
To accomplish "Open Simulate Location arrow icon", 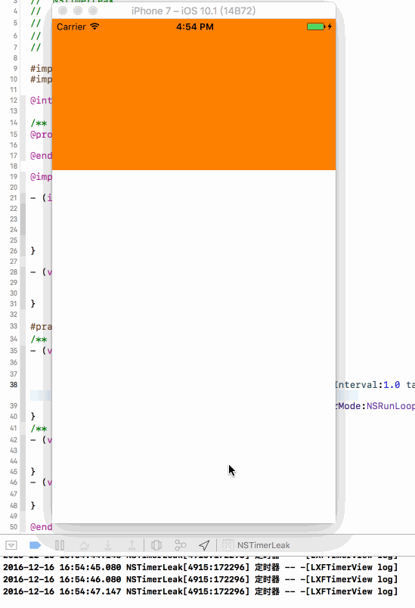I will [204, 545].
